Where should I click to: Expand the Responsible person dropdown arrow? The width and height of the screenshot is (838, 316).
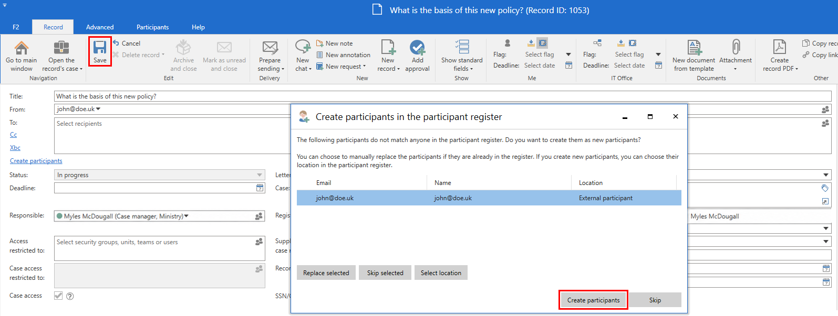click(x=187, y=216)
